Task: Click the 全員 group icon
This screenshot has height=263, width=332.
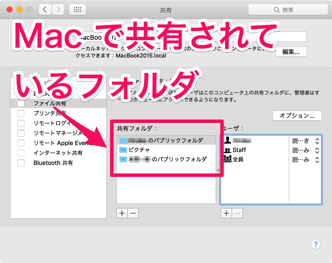Action: coord(227,159)
